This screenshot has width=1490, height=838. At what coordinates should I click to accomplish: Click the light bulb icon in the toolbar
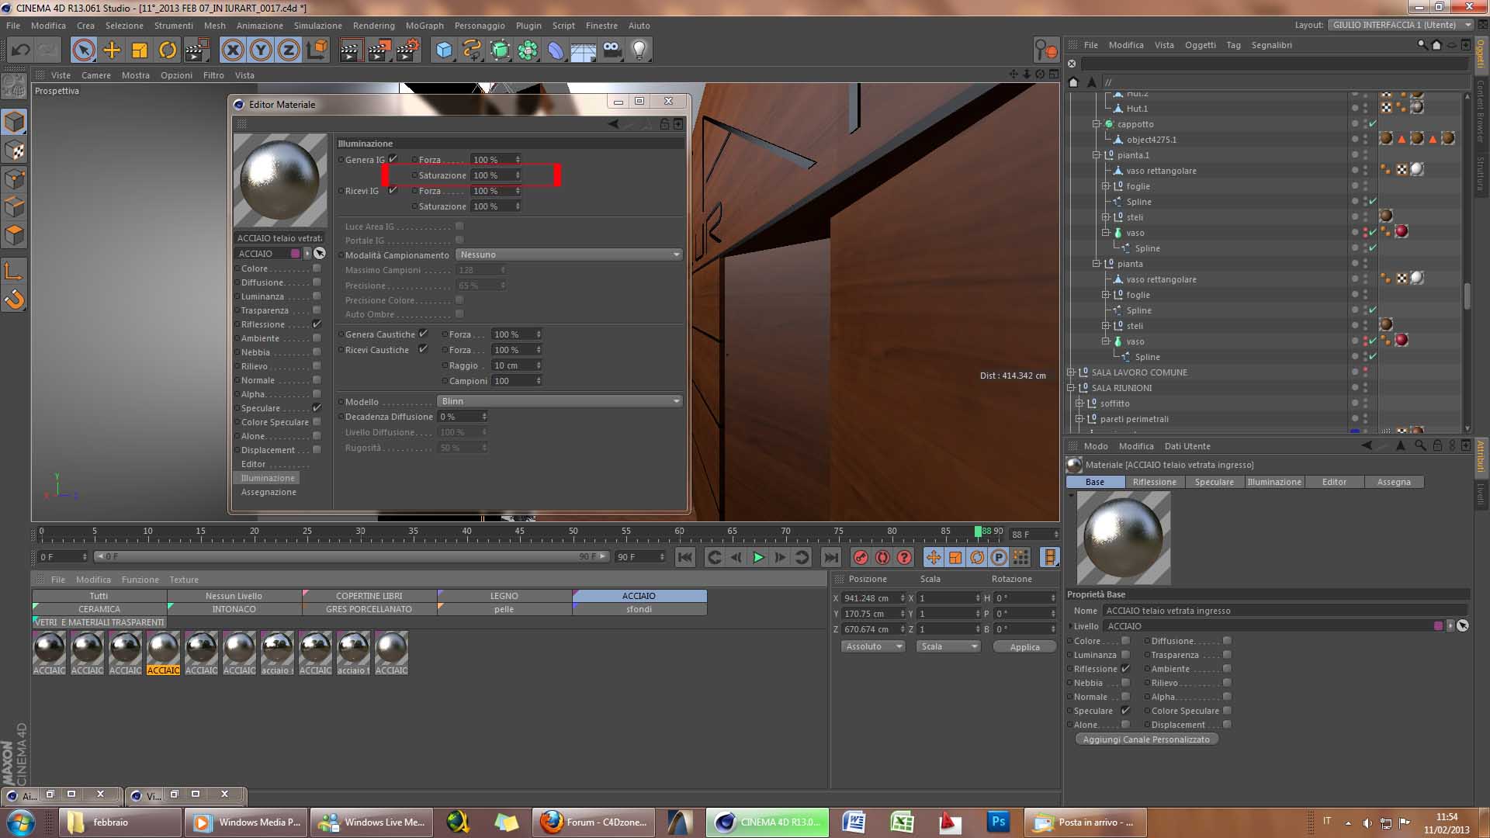[x=639, y=50]
